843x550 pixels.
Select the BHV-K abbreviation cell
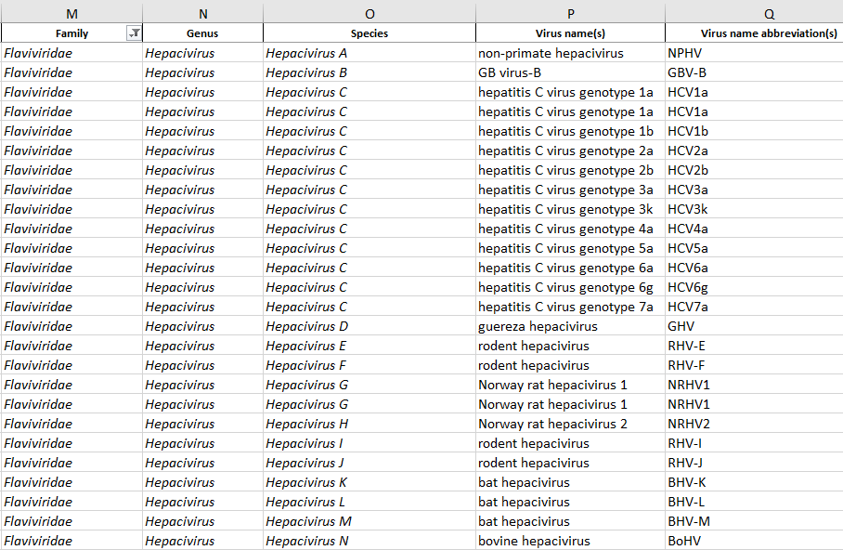click(754, 482)
